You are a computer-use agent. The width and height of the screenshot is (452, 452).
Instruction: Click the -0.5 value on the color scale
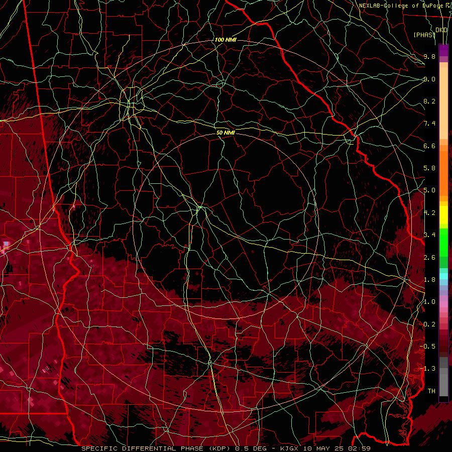click(x=427, y=347)
